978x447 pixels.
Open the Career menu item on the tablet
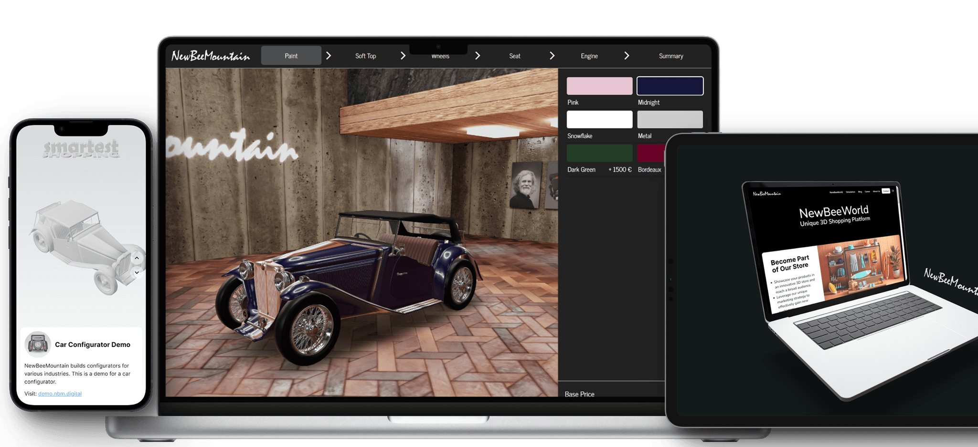(867, 191)
